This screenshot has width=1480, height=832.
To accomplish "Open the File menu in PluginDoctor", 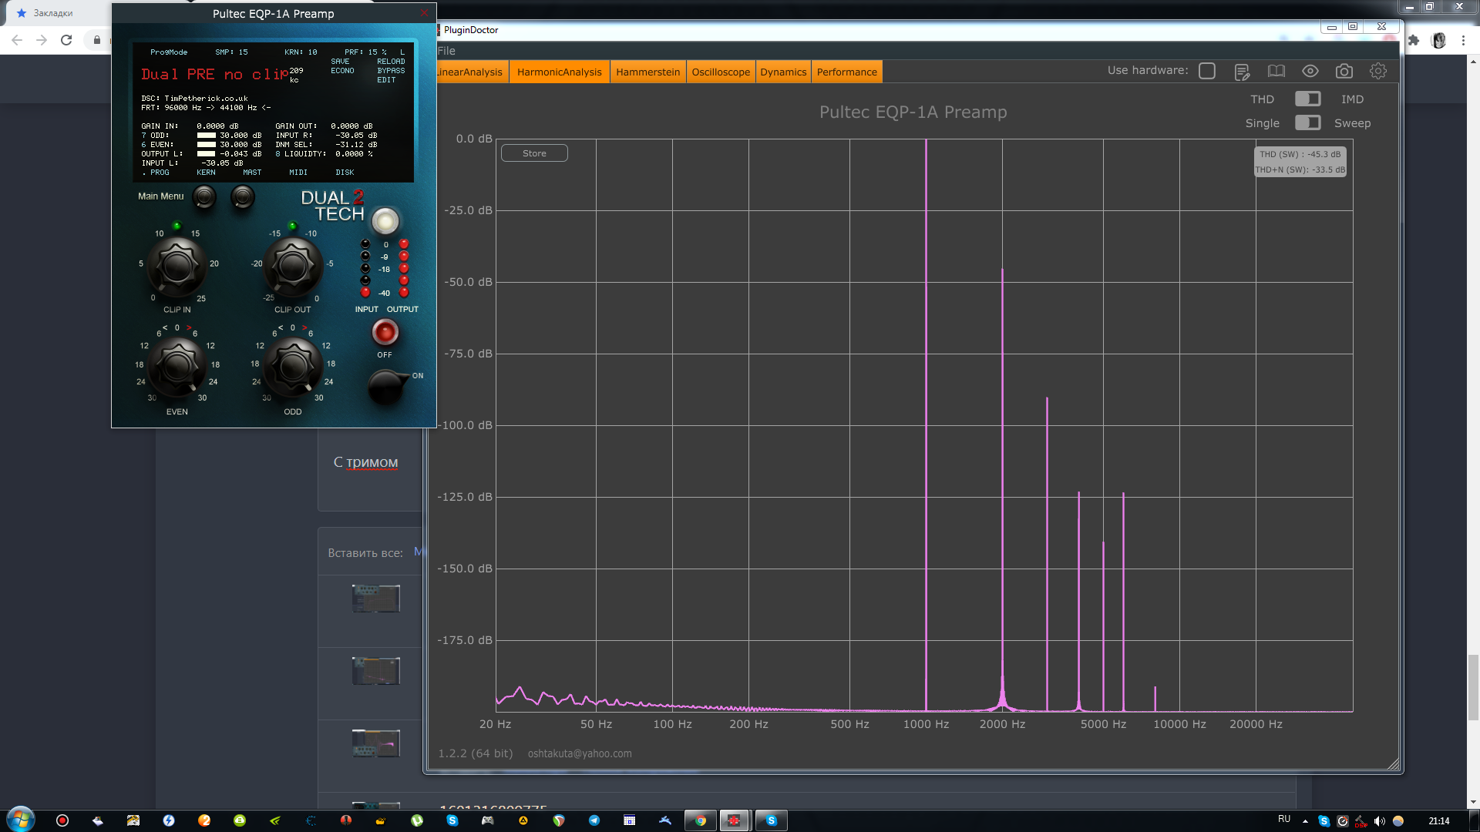I will click(x=446, y=51).
